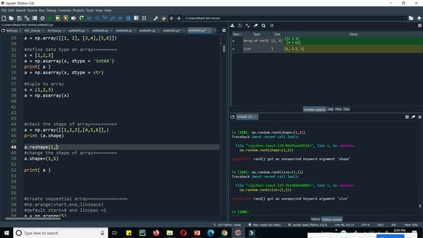423x238 pixels.
Task: Remove all variables with eraser icon
Action: coord(256,26)
